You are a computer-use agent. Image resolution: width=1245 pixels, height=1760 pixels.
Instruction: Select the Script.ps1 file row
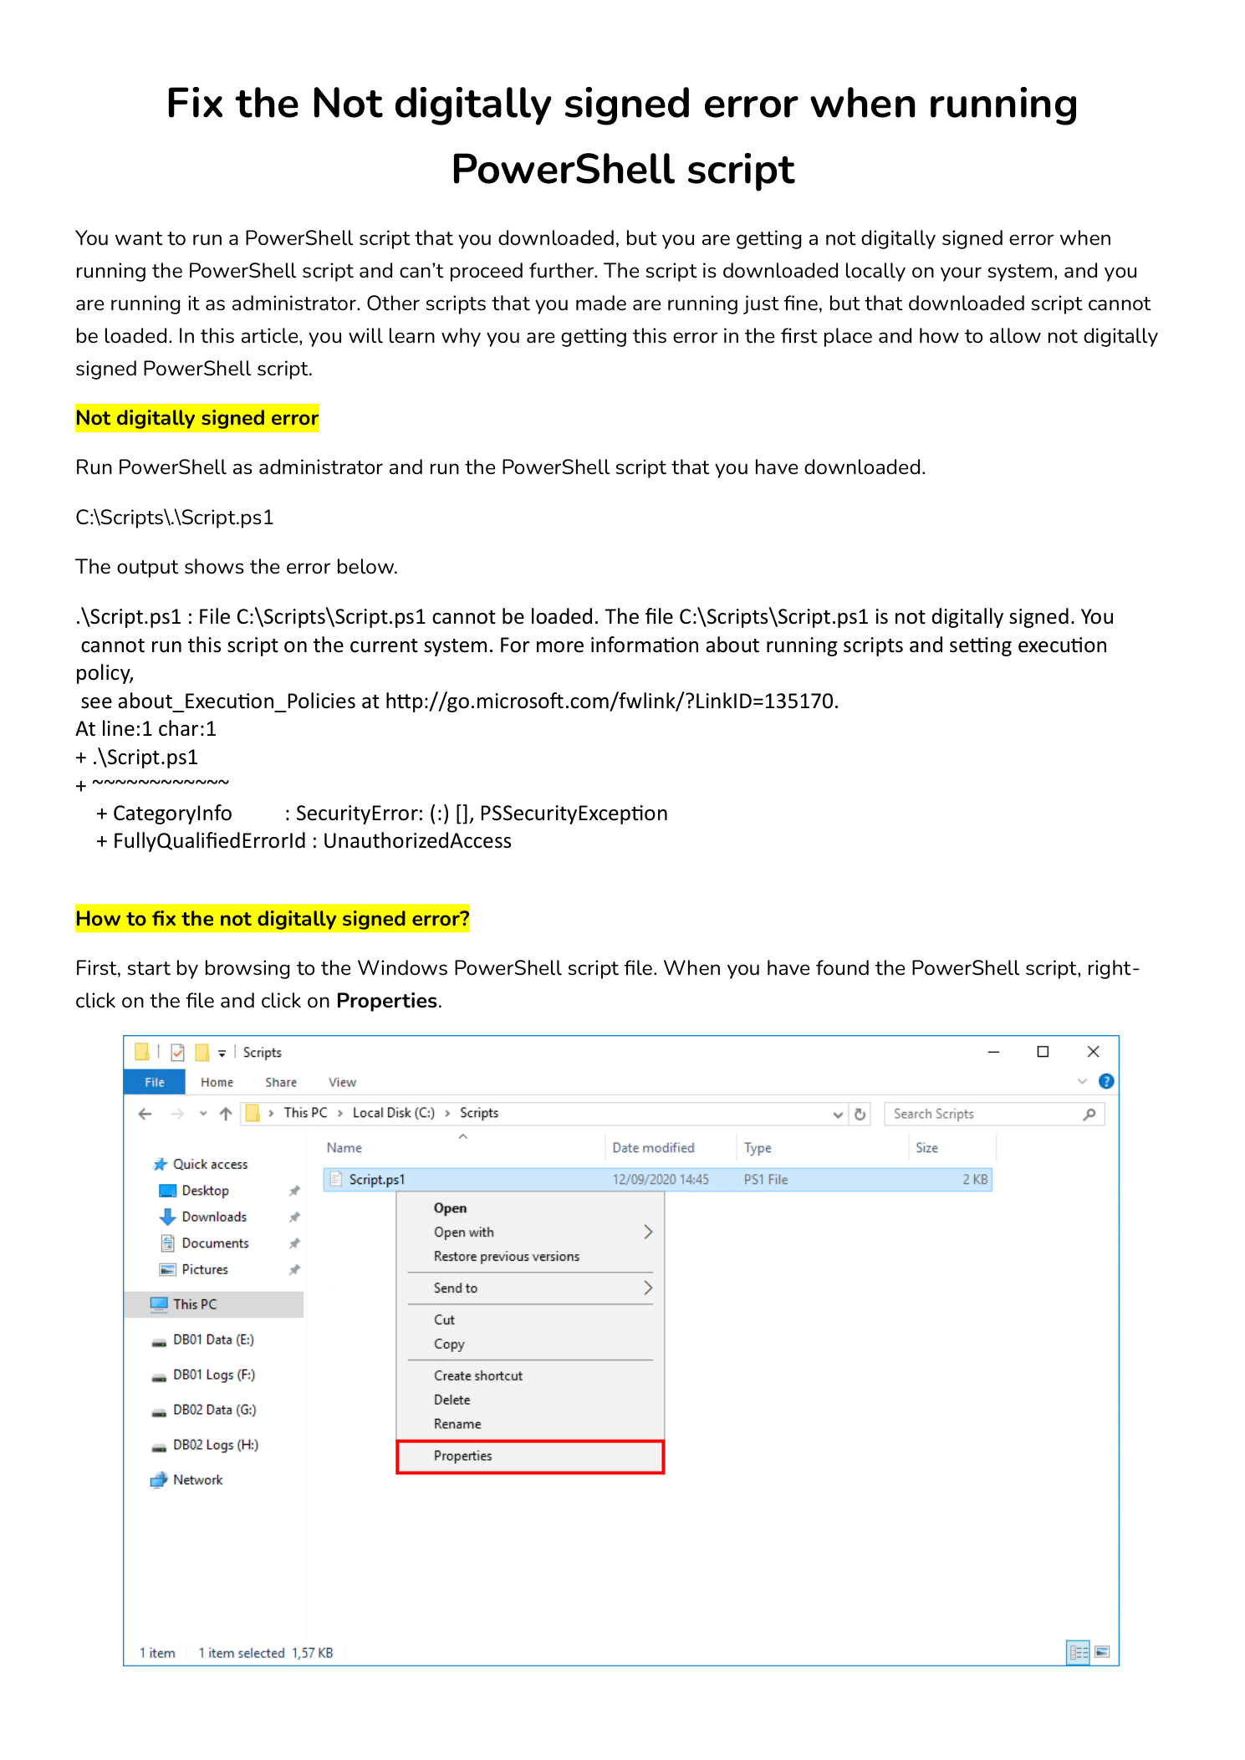[x=657, y=1180]
